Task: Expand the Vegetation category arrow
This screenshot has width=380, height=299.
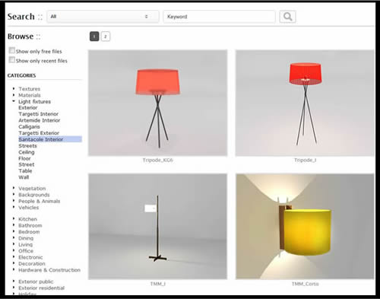Action: pyautogui.click(x=14, y=188)
